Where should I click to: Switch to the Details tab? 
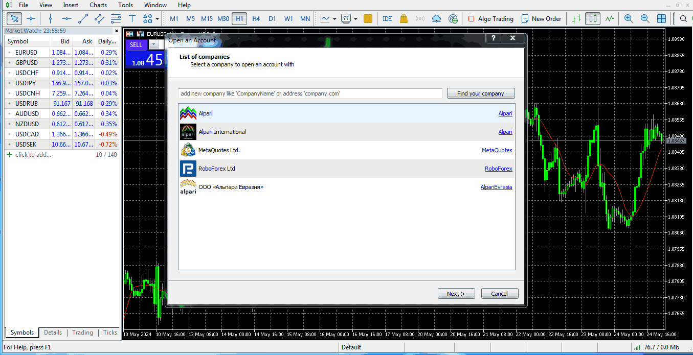point(53,333)
